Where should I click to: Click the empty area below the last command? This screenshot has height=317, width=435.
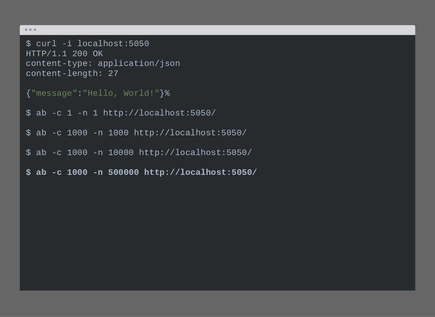pos(217,233)
